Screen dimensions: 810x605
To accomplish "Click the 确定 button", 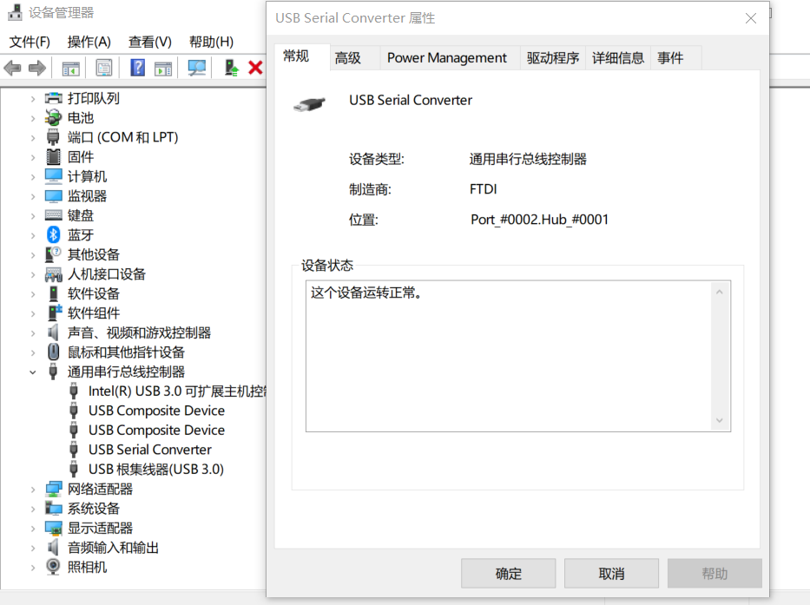I will [x=509, y=573].
